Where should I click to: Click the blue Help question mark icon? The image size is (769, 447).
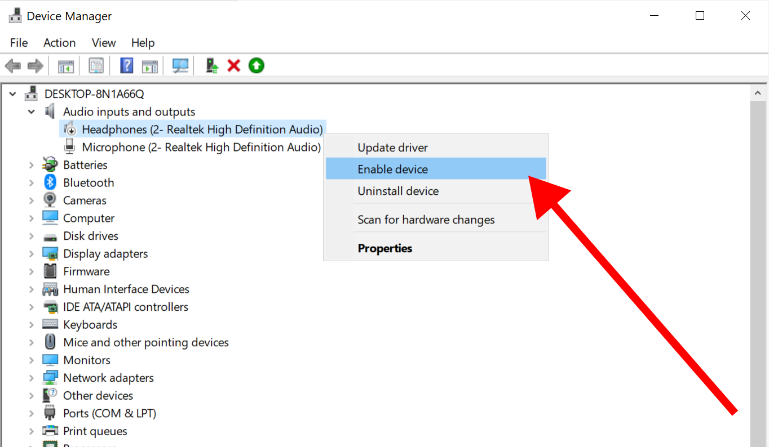coord(127,66)
